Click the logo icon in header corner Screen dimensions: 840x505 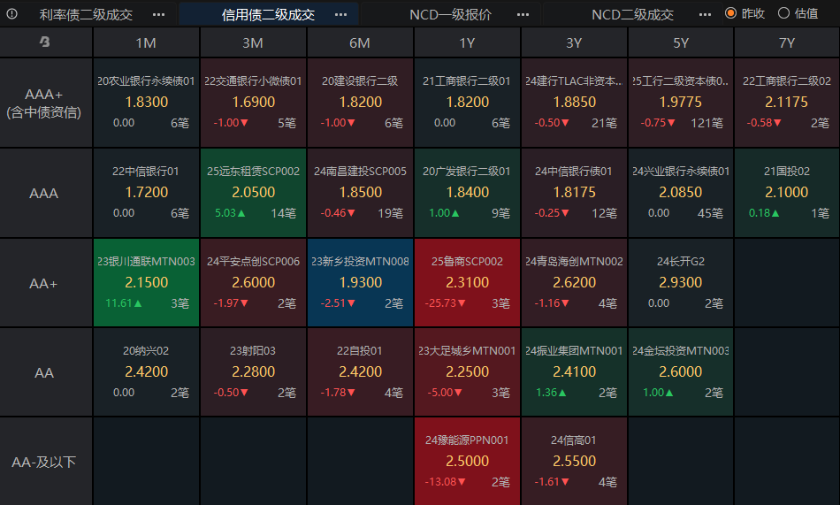coord(45,42)
